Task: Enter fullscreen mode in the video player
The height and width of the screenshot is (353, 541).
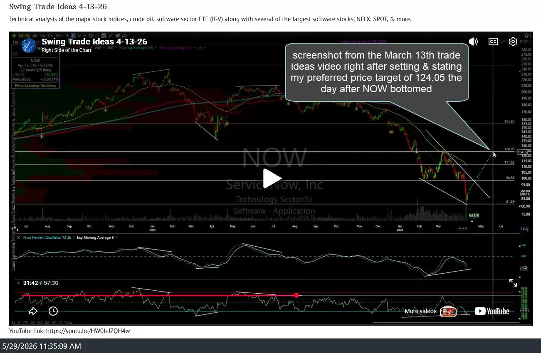Action: [x=513, y=283]
